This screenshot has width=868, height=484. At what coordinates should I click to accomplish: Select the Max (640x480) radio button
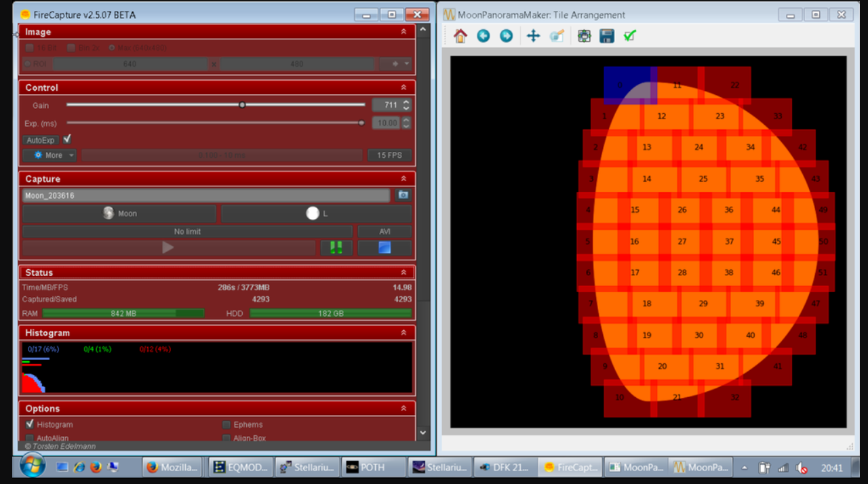pos(113,47)
